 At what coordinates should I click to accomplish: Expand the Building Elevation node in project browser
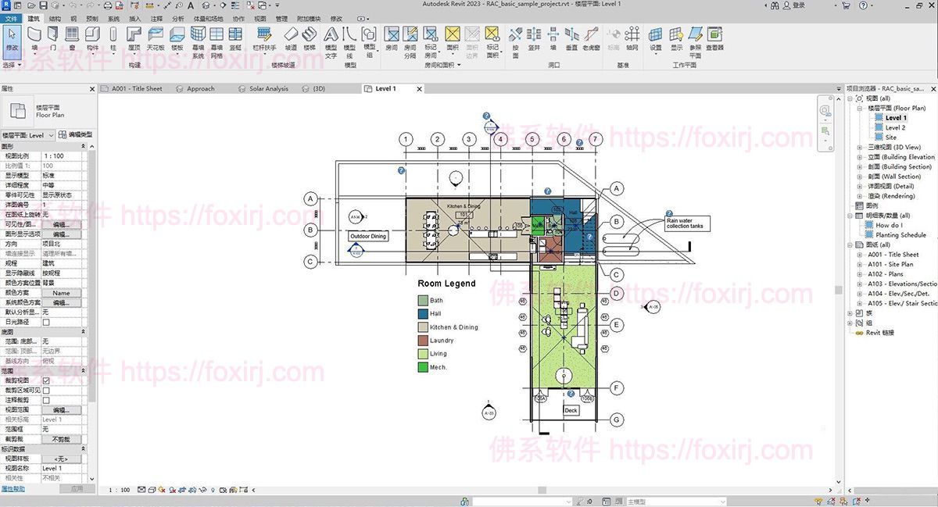pyautogui.click(x=858, y=157)
